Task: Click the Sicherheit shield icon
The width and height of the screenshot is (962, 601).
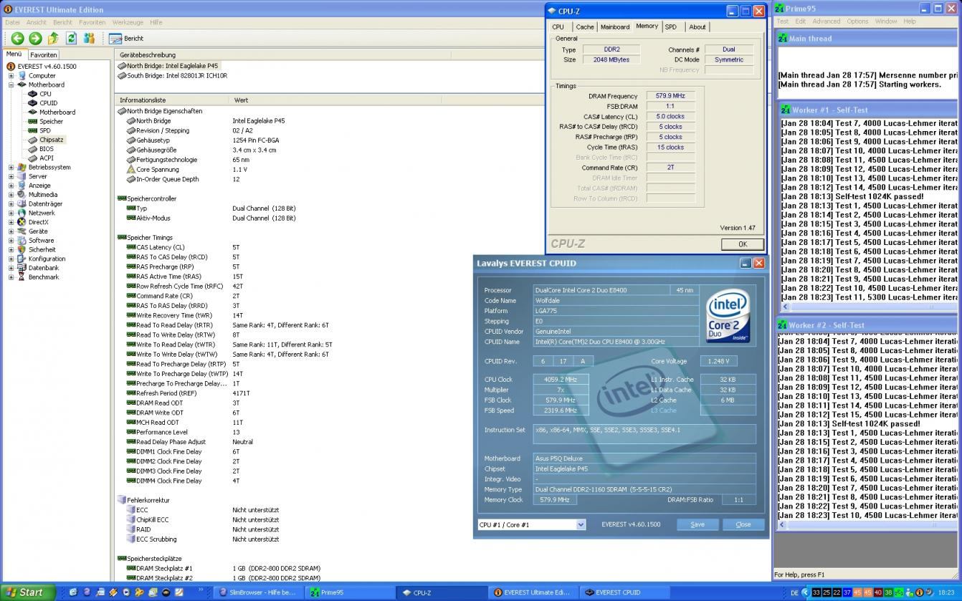Action: click(22, 249)
